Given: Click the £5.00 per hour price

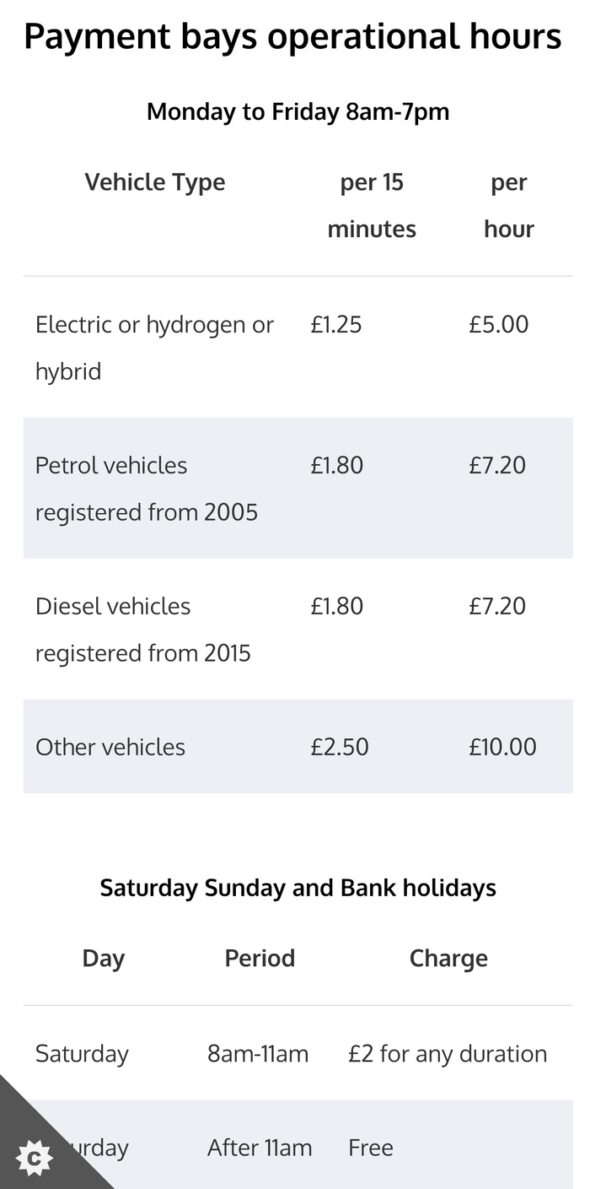Looking at the screenshot, I should pos(499,325).
